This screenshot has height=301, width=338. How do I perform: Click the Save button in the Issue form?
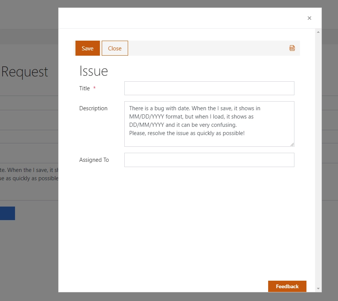[88, 48]
